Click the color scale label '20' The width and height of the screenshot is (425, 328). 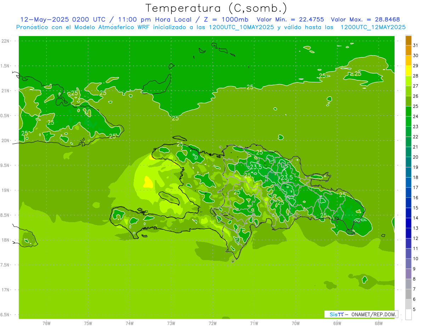[416, 157]
